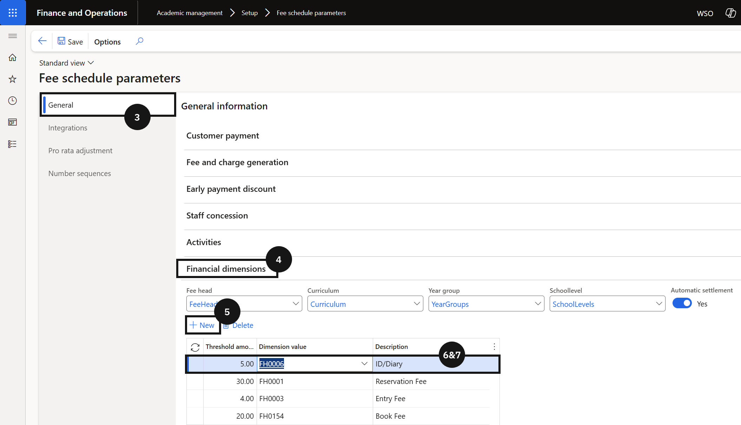Viewport: 741px width, 425px height.
Task: Open Modules list icon in the sidebar
Action: click(13, 144)
